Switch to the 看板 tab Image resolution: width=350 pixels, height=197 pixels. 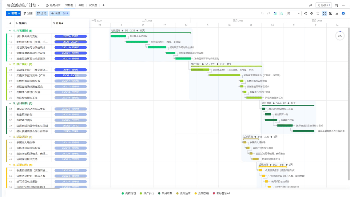click(81, 5)
